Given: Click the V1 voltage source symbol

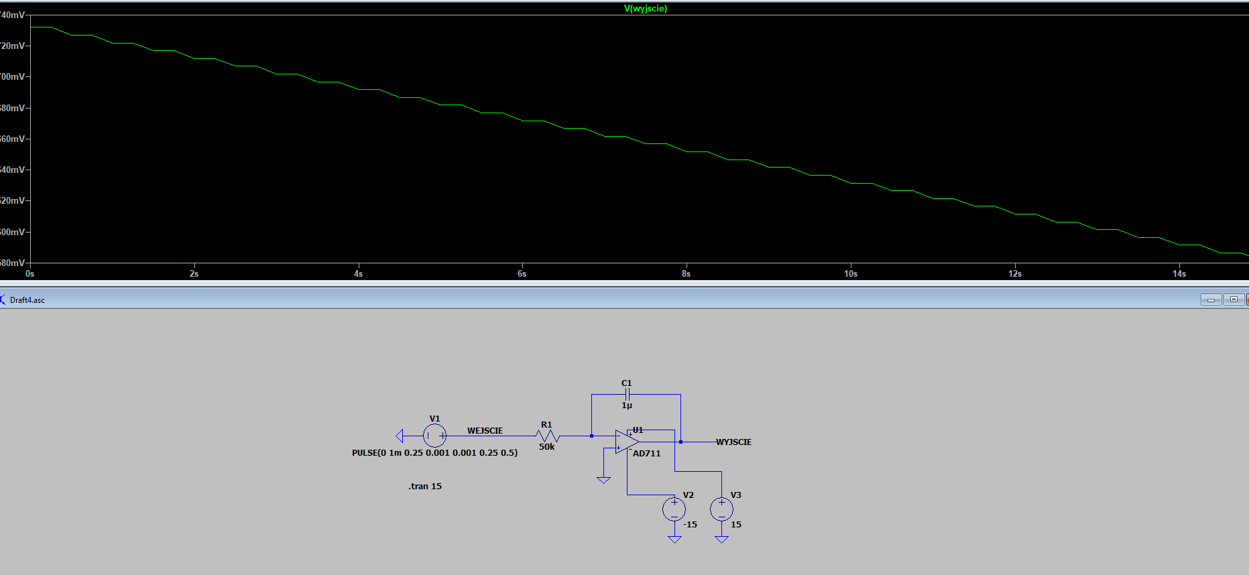Looking at the screenshot, I should coord(434,436).
